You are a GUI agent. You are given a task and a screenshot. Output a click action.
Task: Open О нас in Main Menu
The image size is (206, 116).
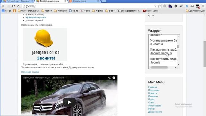coord(151,102)
